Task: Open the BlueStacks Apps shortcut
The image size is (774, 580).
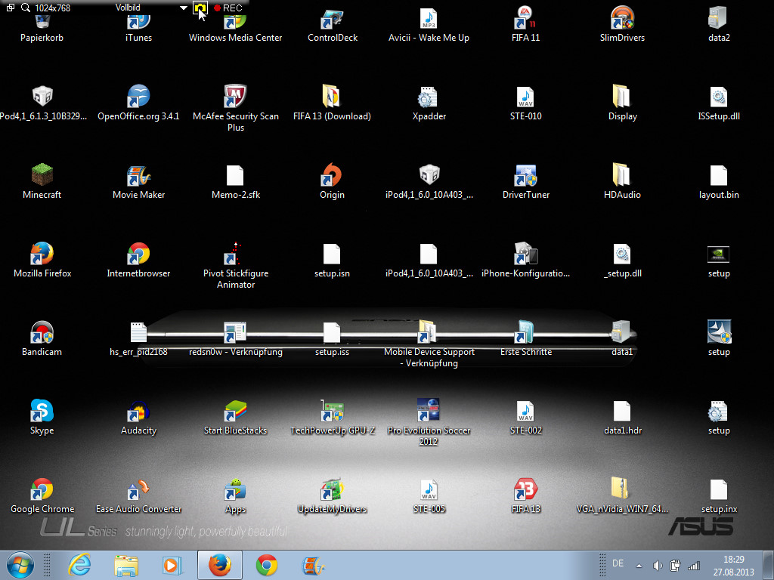Action: point(236,495)
